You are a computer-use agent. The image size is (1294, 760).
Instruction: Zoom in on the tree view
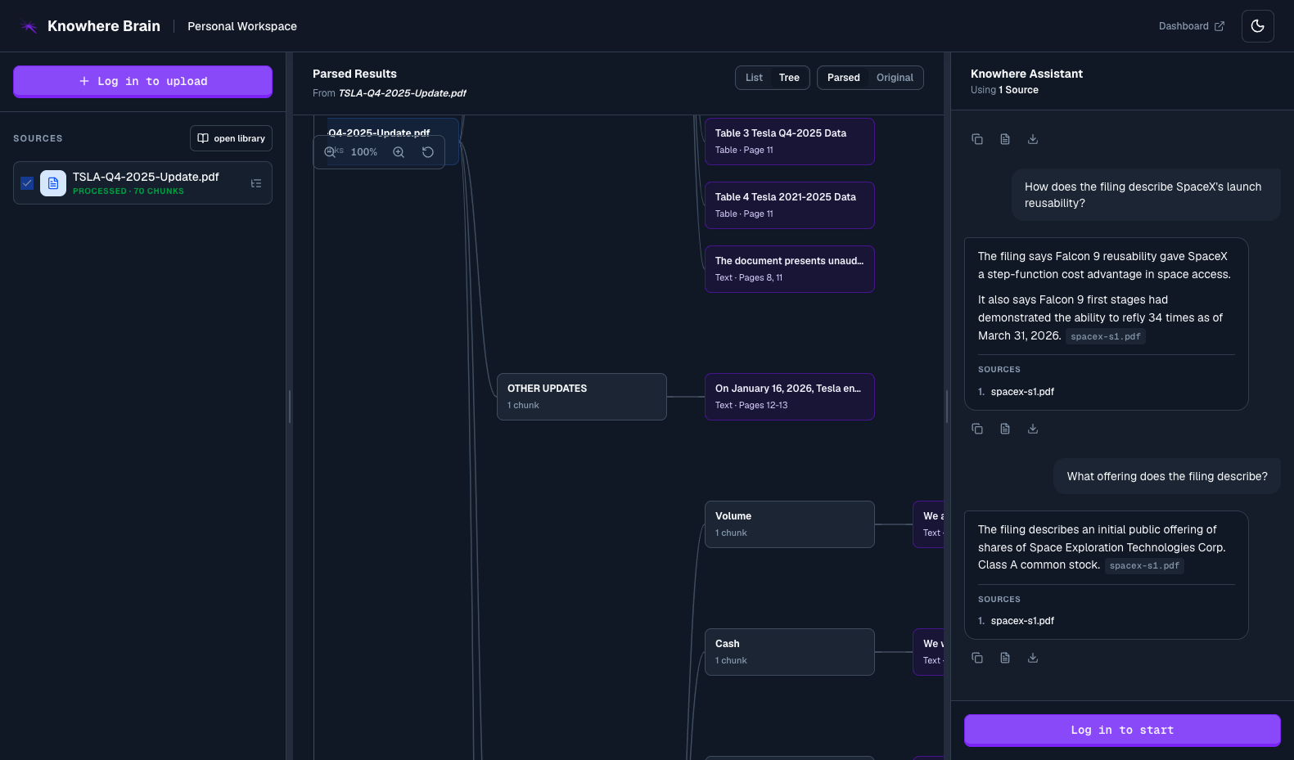pos(399,152)
